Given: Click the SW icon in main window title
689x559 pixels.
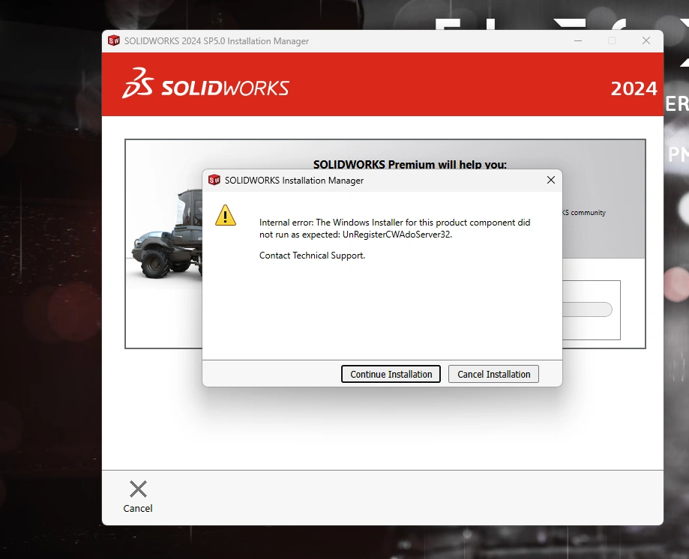Looking at the screenshot, I should click(114, 40).
